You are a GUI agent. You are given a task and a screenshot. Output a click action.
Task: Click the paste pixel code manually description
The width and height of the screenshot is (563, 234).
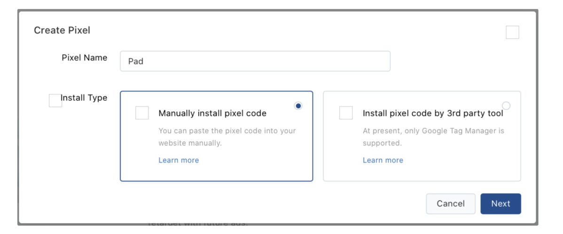(x=227, y=136)
